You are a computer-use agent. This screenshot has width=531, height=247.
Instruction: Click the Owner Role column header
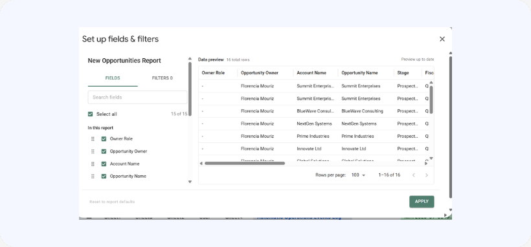click(x=213, y=73)
